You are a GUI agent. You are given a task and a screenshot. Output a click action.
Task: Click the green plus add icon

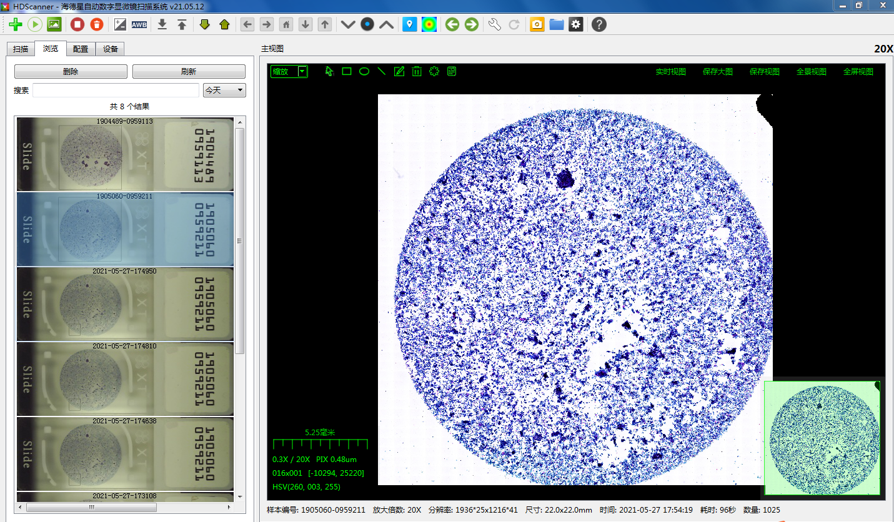pyautogui.click(x=16, y=24)
